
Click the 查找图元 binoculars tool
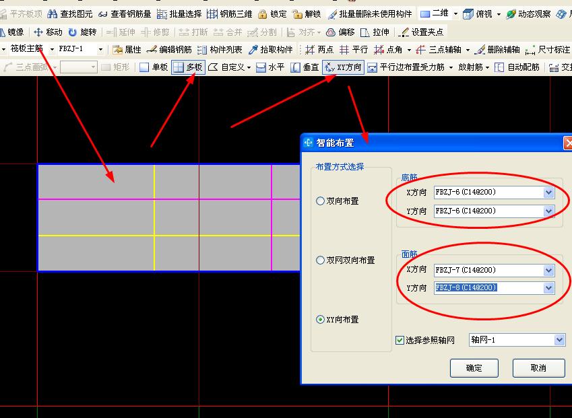(69, 14)
